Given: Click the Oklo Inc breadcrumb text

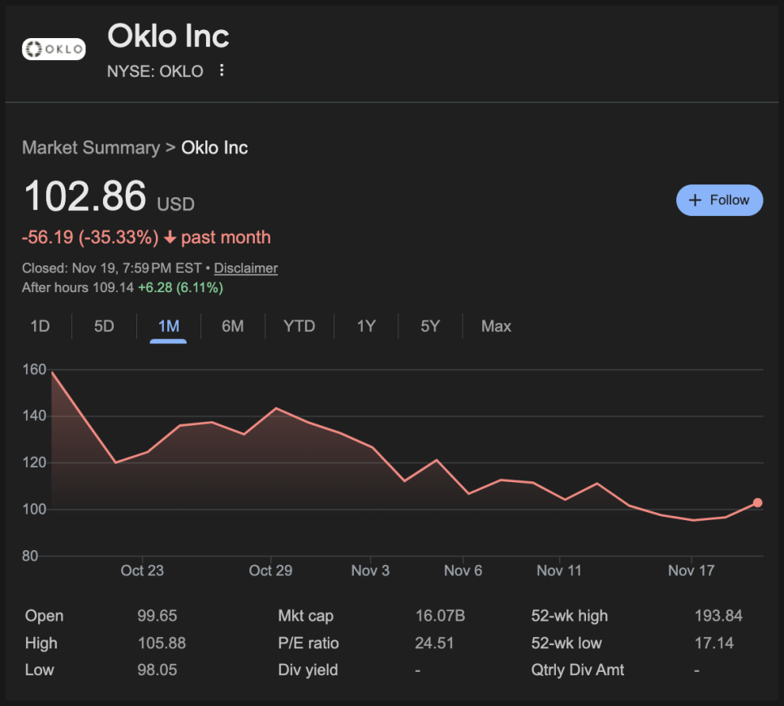Looking at the screenshot, I should (x=214, y=148).
